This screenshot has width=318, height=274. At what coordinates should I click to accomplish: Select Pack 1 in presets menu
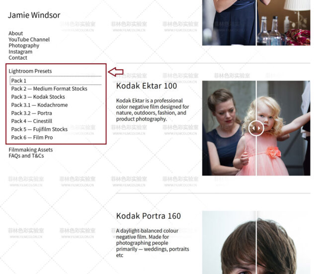(19, 81)
